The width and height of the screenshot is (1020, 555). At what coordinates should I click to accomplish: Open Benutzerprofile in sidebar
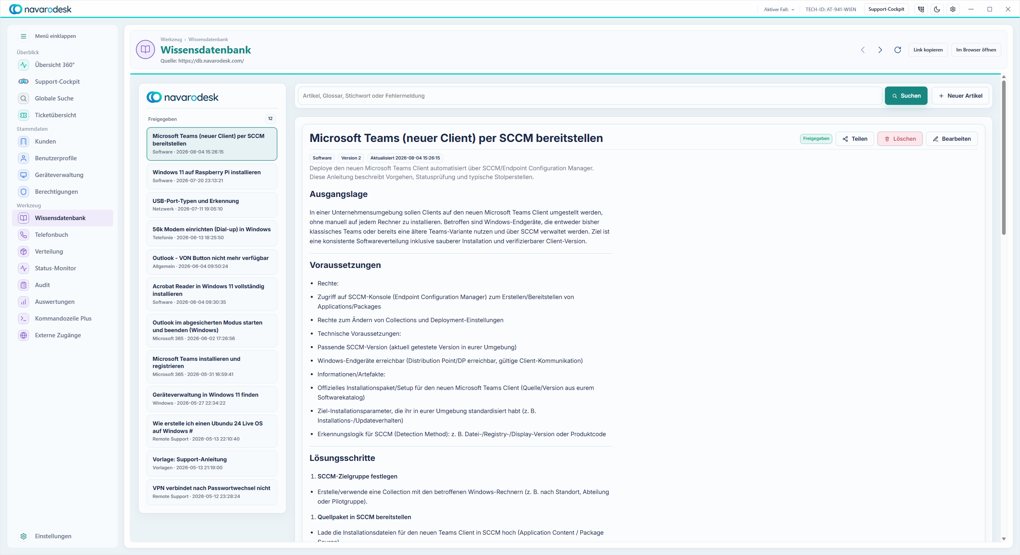(63, 158)
